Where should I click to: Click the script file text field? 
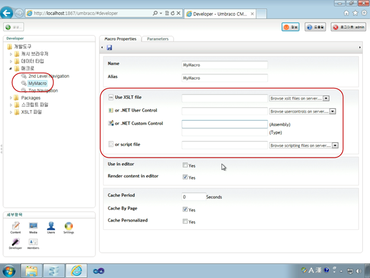click(225, 145)
